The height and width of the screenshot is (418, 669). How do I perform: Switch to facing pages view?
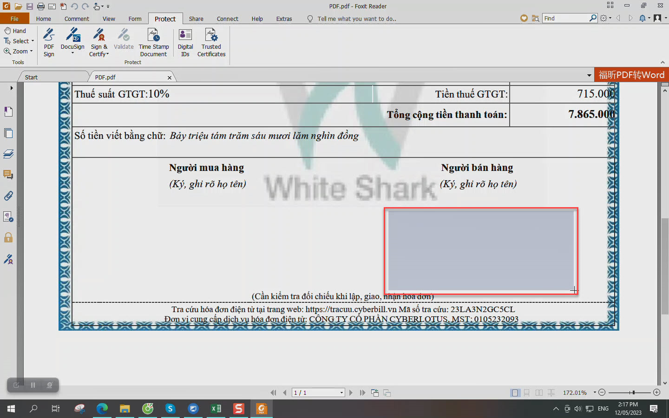[x=539, y=393]
